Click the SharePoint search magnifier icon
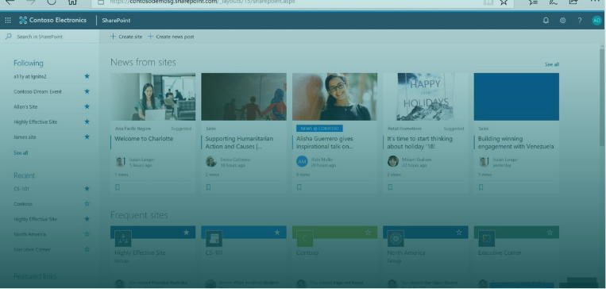The image size is (606, 289). point(9,37)
